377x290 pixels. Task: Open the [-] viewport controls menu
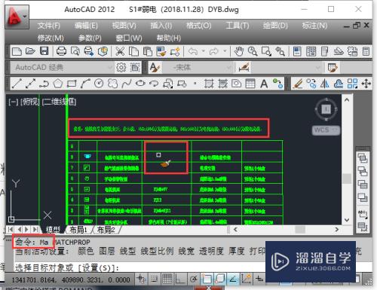tap(13, 102)
